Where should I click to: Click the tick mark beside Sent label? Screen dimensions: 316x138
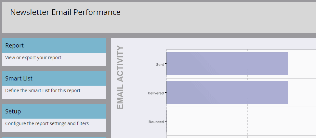tap(165, 64)
